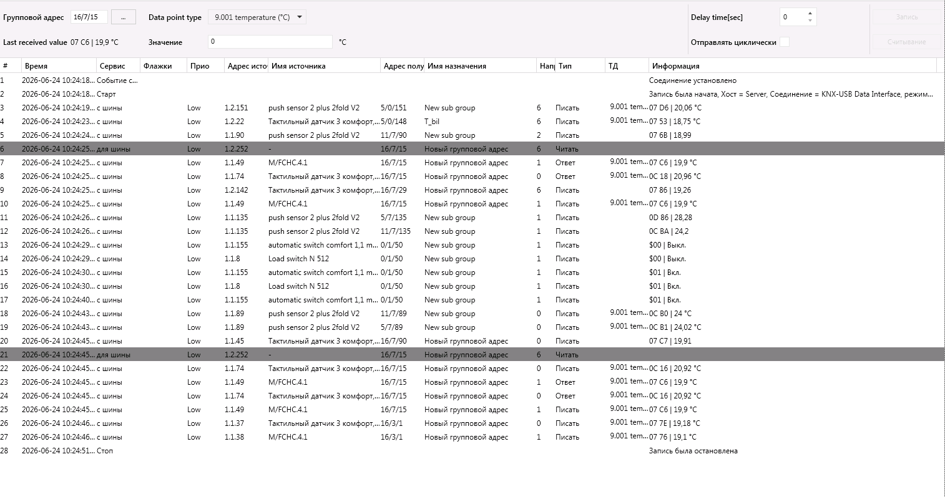945x497 pixels.
Task: Sort by source address column header
Action: coord(247,65)
